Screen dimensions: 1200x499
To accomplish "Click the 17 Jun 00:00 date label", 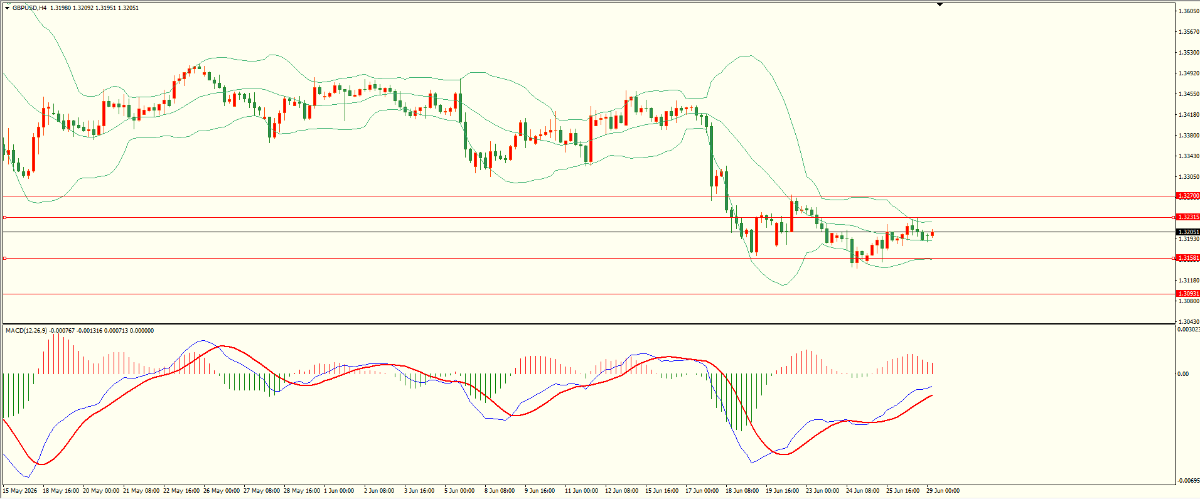I will pyautogui.click(x=702, y=491).
